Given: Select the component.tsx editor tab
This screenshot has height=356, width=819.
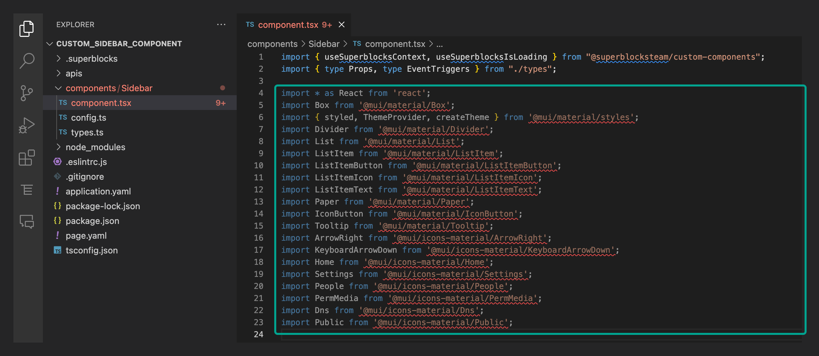Looking at the screenshot, I should pyautogui.click(x=288, y=24).
